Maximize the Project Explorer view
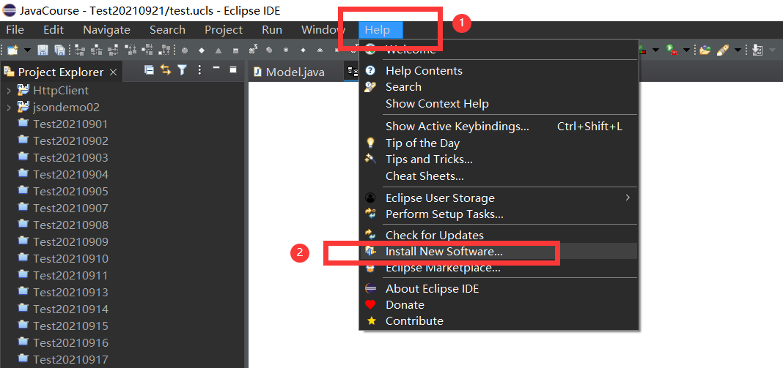Screen dimensions: 783x368 [x=233, y=70]
